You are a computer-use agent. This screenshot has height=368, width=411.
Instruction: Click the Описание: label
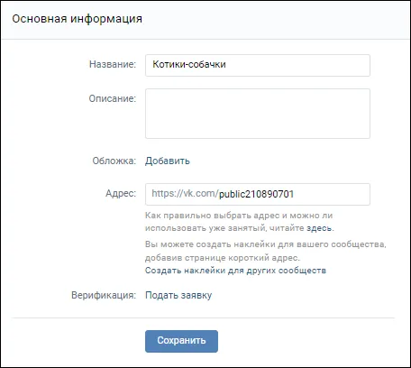pos(113,98)
